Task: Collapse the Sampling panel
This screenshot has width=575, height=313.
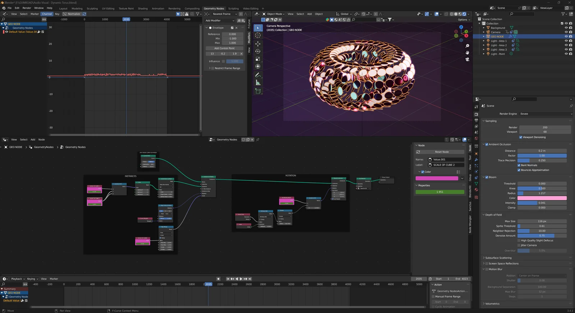Action: coord(491,121)
